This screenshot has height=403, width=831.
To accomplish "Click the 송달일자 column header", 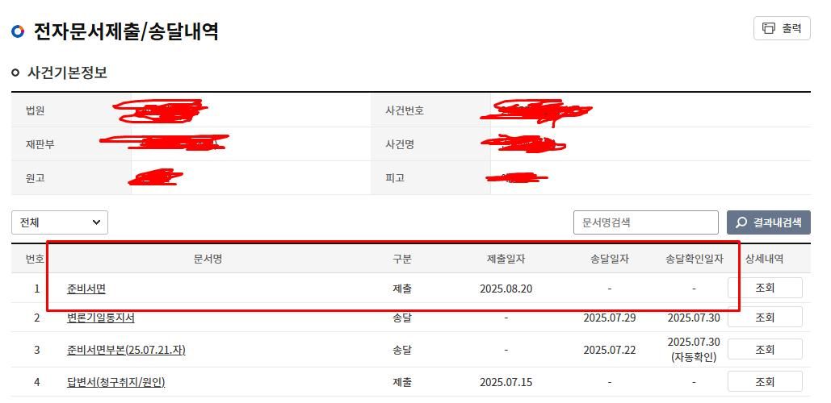I will (609, 259).
